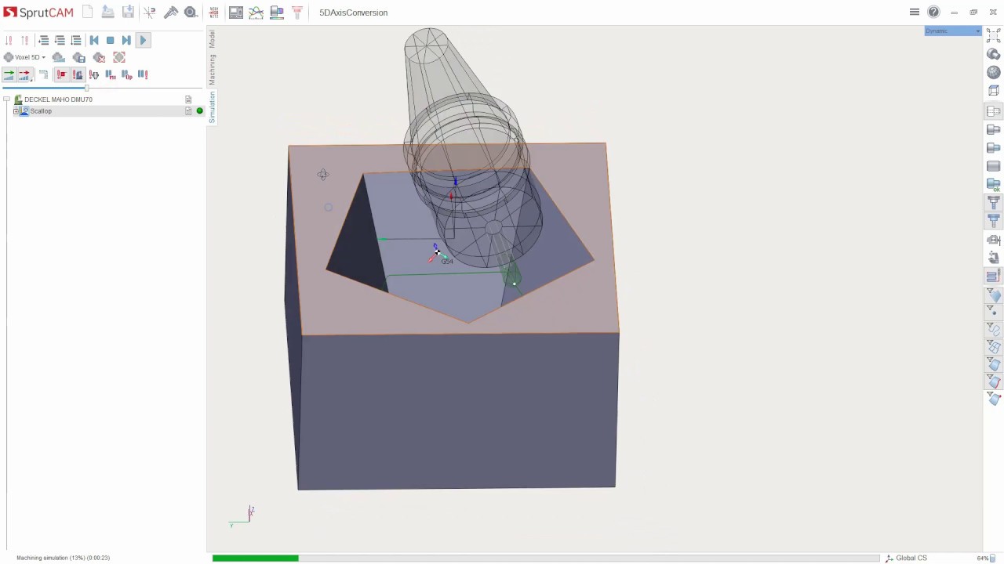Image resolution: width=1004 pixels, height=564 pixels.
Task: Select the wireframe cube view icon
Action: tap(994, 90)
